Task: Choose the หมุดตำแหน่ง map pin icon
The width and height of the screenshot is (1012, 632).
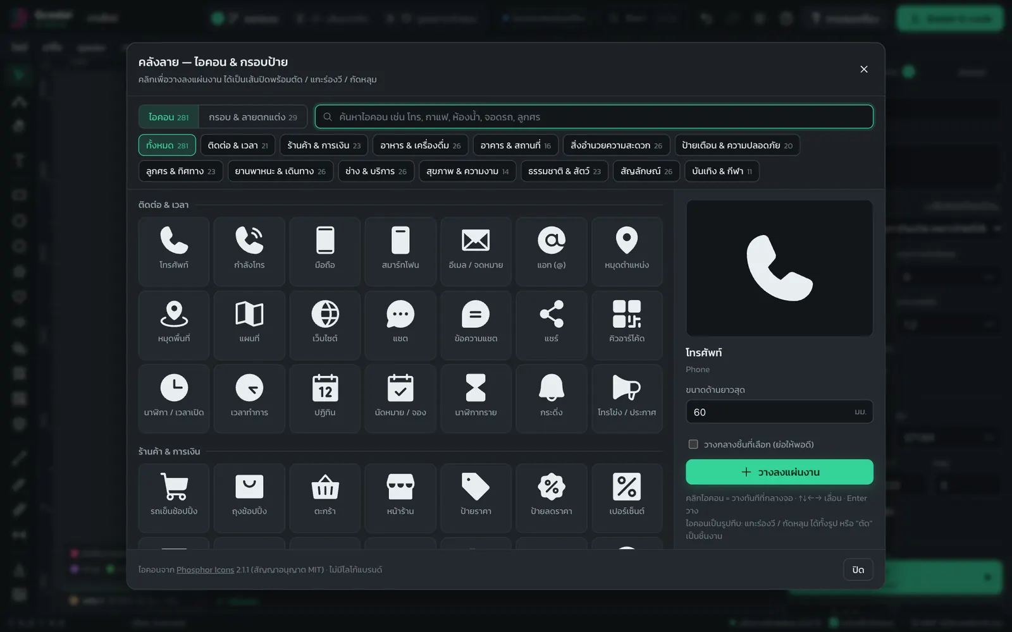Action: point(627,252)
